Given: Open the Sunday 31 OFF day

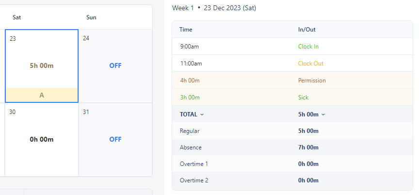Looking at the screenshot, I should tap(115, 140).
